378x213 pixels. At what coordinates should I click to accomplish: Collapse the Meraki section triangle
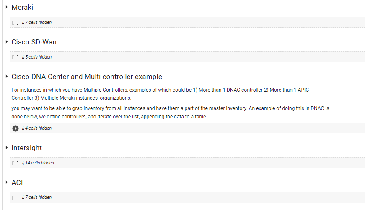[x=7, y=7]
